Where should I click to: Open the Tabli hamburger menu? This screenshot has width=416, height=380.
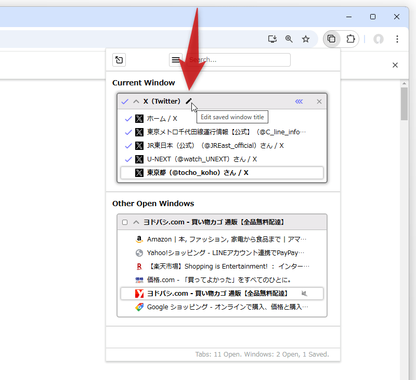[176, 60]
